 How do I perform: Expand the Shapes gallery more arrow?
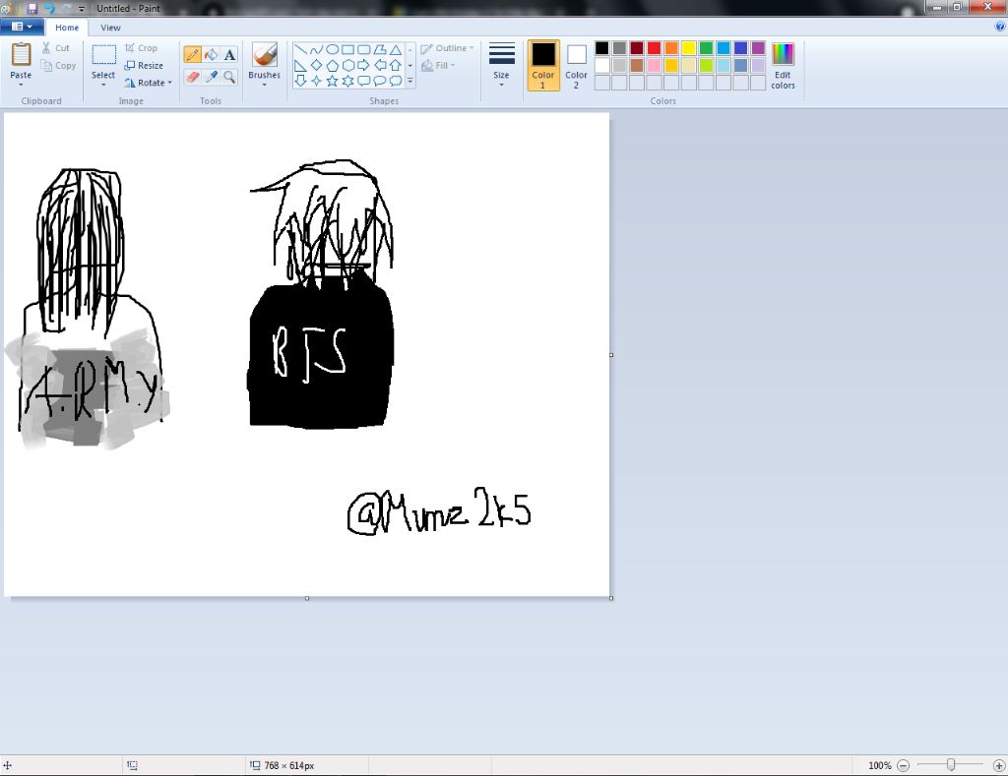tap(410, 81)
